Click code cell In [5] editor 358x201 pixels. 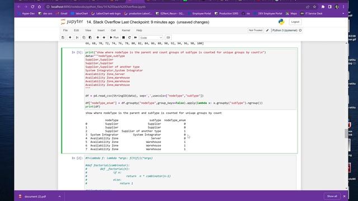coord(190,79)
